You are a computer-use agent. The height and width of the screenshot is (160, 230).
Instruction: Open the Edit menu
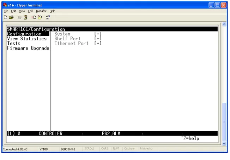point(13,11)
